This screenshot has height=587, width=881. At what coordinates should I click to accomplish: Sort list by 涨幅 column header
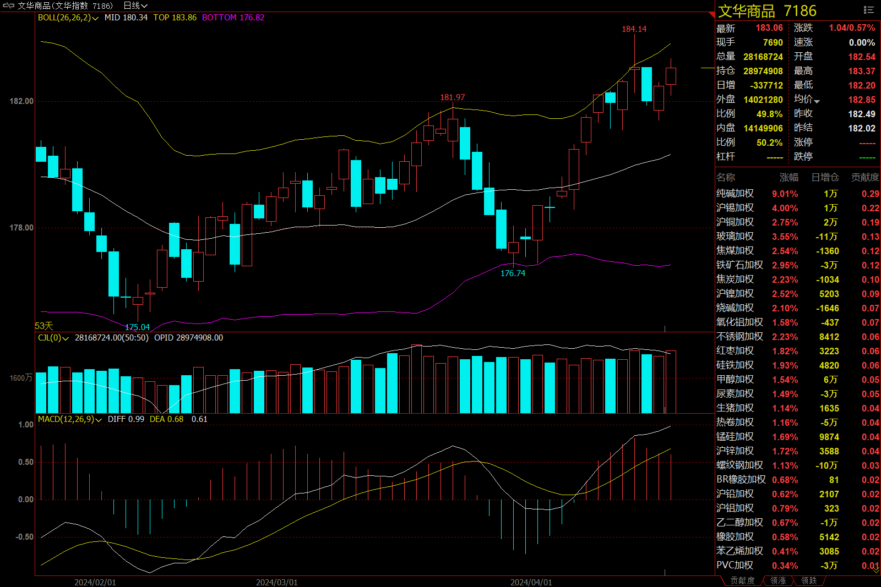point(789,177)
